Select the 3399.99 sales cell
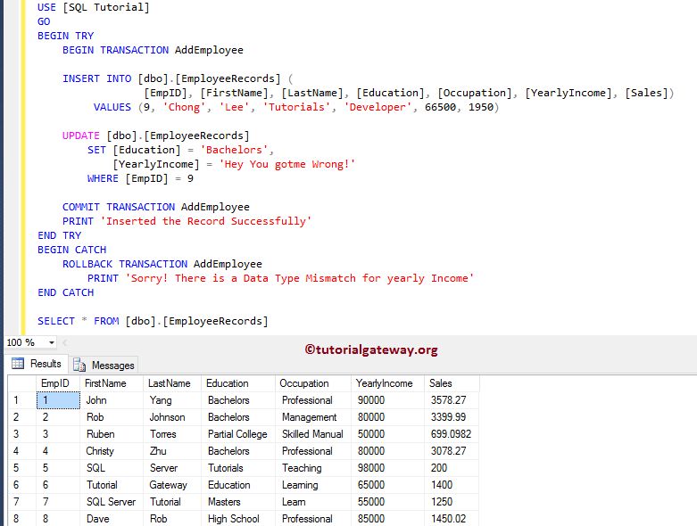 452,417
